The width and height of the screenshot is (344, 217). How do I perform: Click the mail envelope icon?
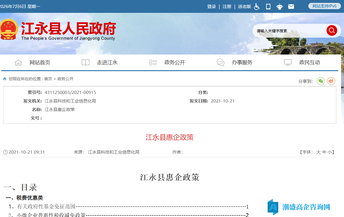(x=291, y=6)
